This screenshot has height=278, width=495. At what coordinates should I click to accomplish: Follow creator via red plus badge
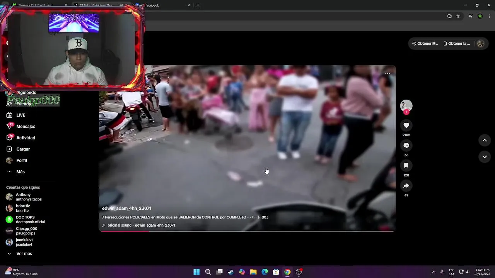pos(406,112)
